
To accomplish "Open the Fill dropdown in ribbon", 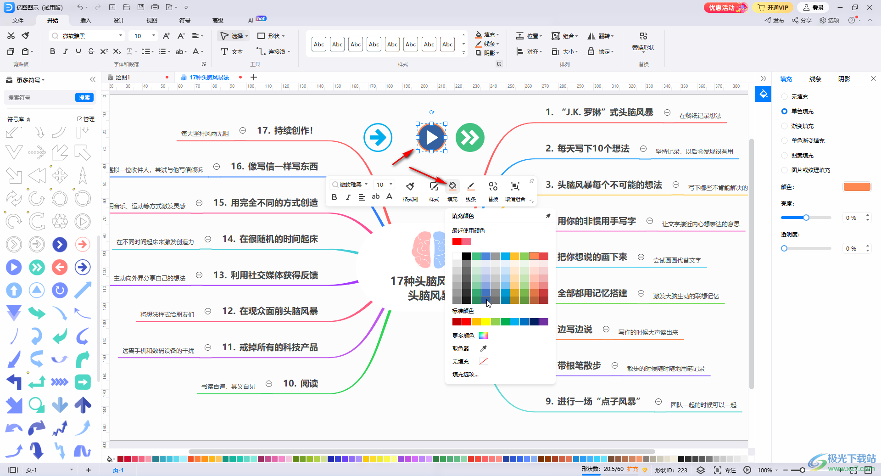I will coord(487,35).
